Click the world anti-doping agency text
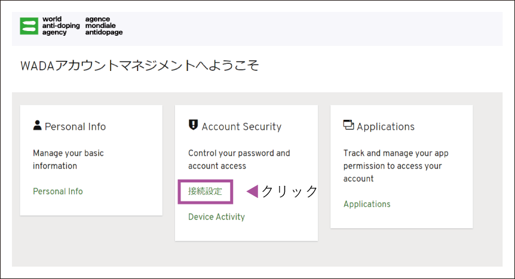 click(61, 26)
